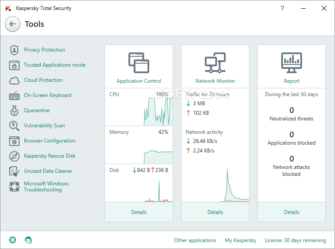Image resolution: width=335 pixels, height=249 pixels.
Task: Click the '2.24 KB/s' upload rate
Action: click(x=204, y=151)
